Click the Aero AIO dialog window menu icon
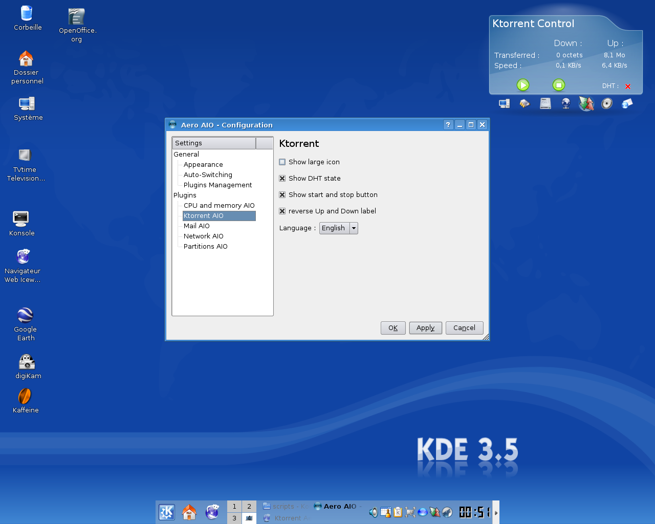655x524 pixels. pyautogui.click(x=172, y=124)
